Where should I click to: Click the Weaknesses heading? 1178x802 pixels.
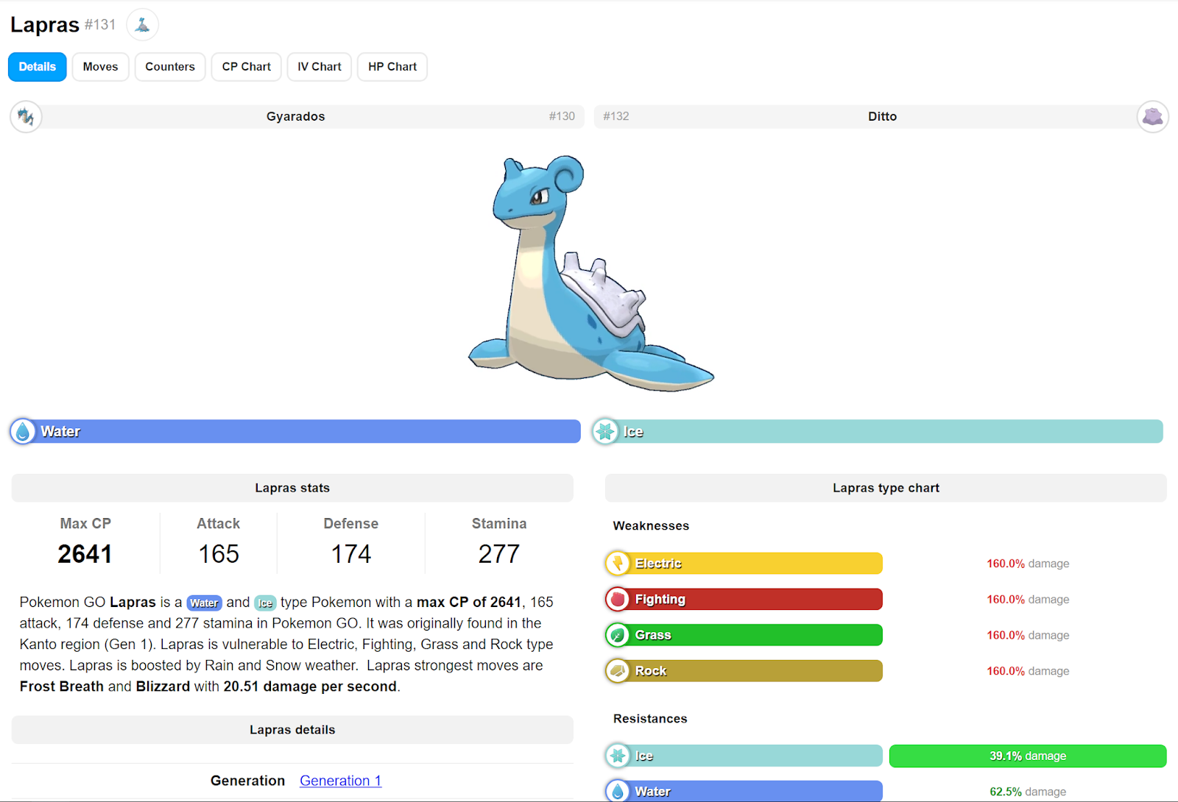click(651, 526)
